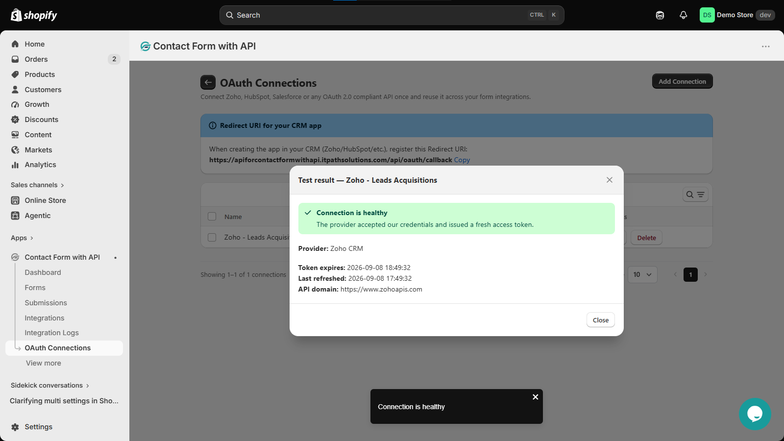The height and width of the screenshot is (441, 784).
Task: Expand the Sales channels section
Action: pyautogui.click(x=38, y=185)
